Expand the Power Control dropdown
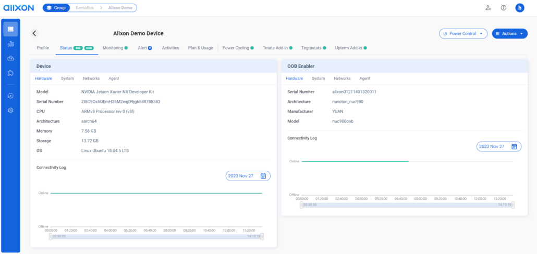 [463, 33]
